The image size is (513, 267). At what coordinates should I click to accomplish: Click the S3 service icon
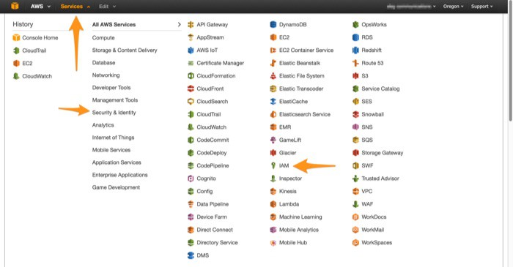click(x=355, y=76)
